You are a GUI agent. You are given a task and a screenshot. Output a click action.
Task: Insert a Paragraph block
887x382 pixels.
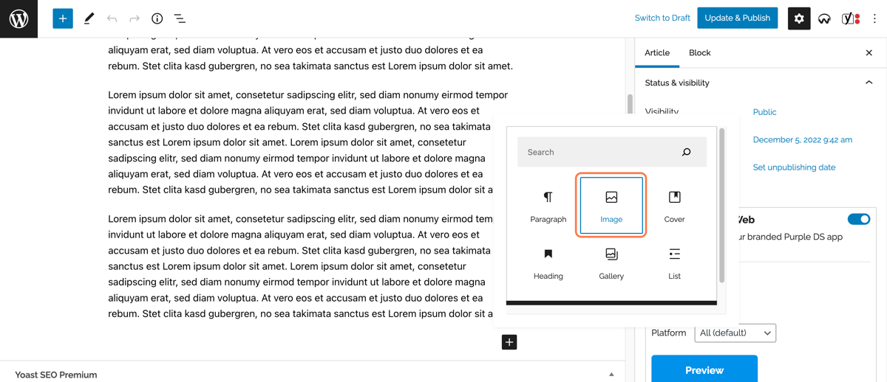[548, 206]
